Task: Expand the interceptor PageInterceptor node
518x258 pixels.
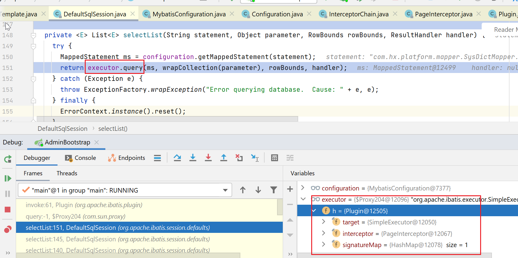Action: pos(324,233)
